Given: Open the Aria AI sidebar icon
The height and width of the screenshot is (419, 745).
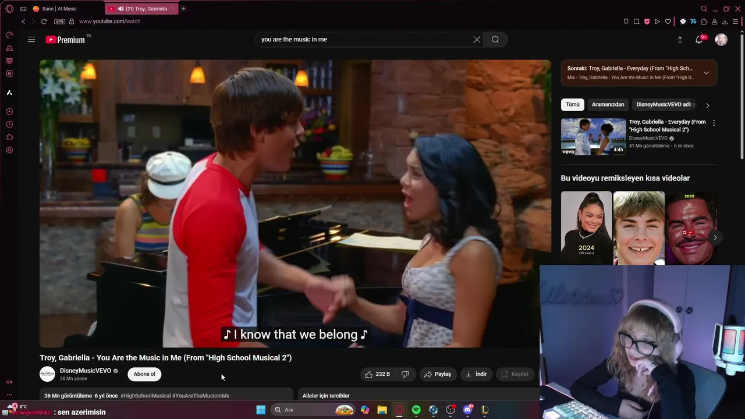Looking at the screenshot, I should (x=9, y=93).
